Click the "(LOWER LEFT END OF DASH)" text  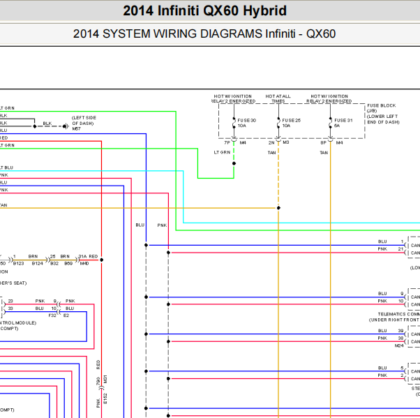click(383, 119)
